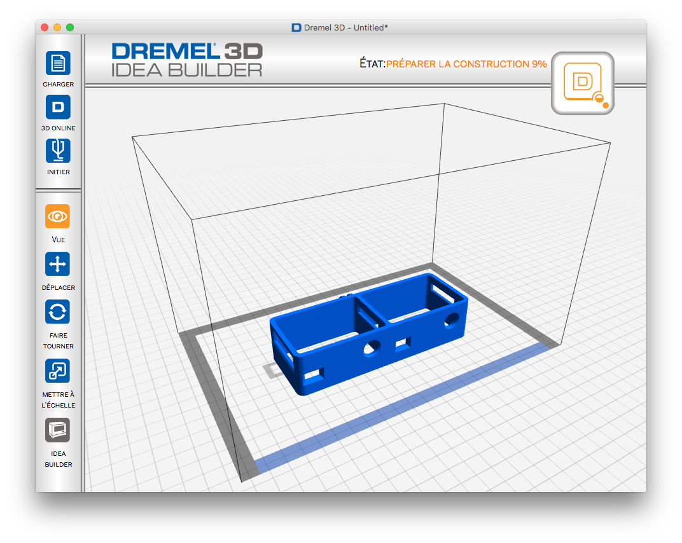Click the 'Déplacer' text label
682x543 pixels.
(58, 287)
